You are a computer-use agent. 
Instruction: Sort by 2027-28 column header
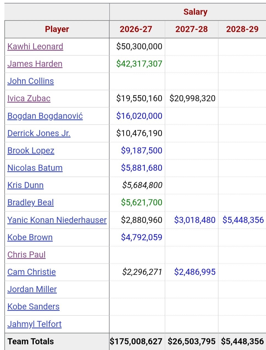point(192,29)
